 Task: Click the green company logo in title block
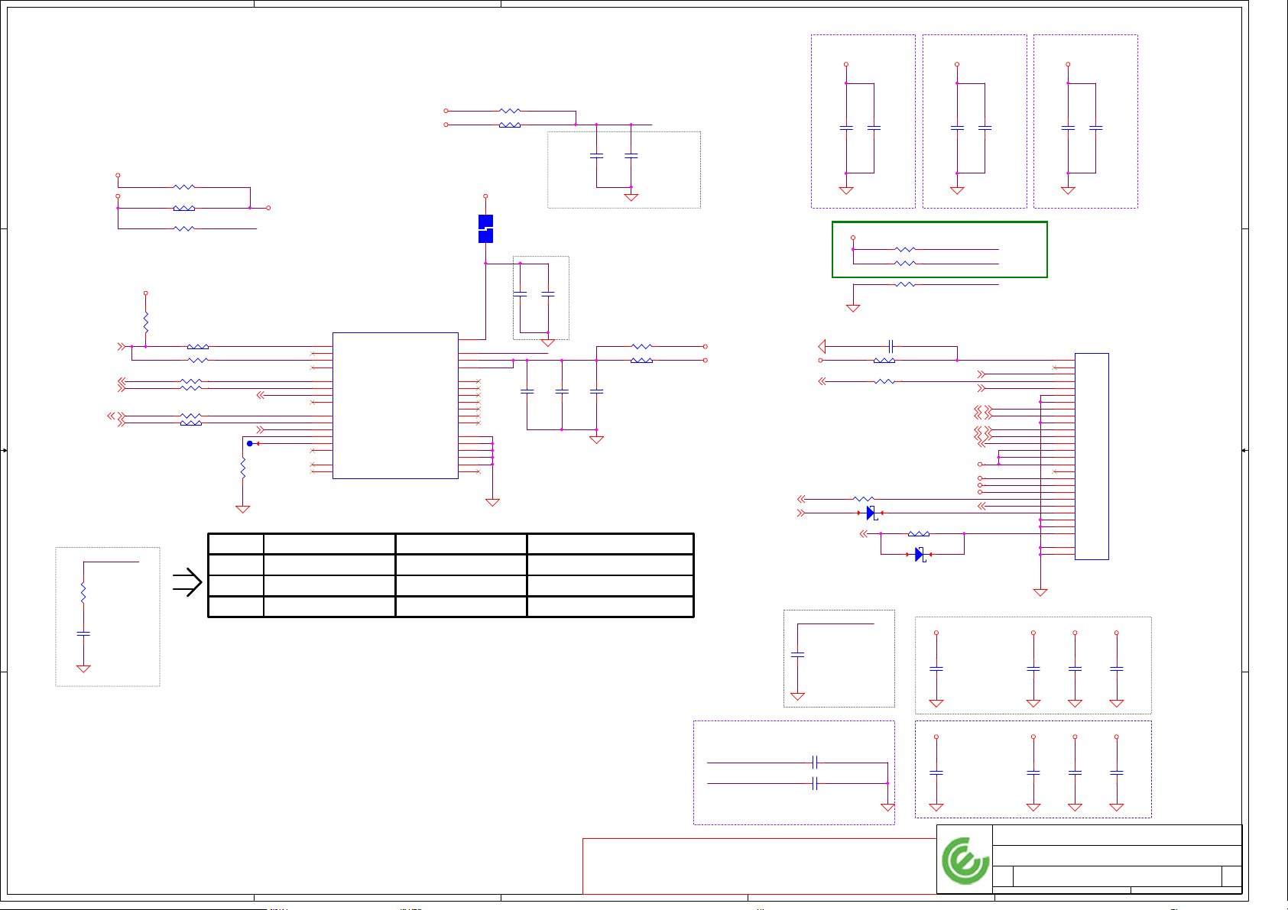(x=965, y=860)
